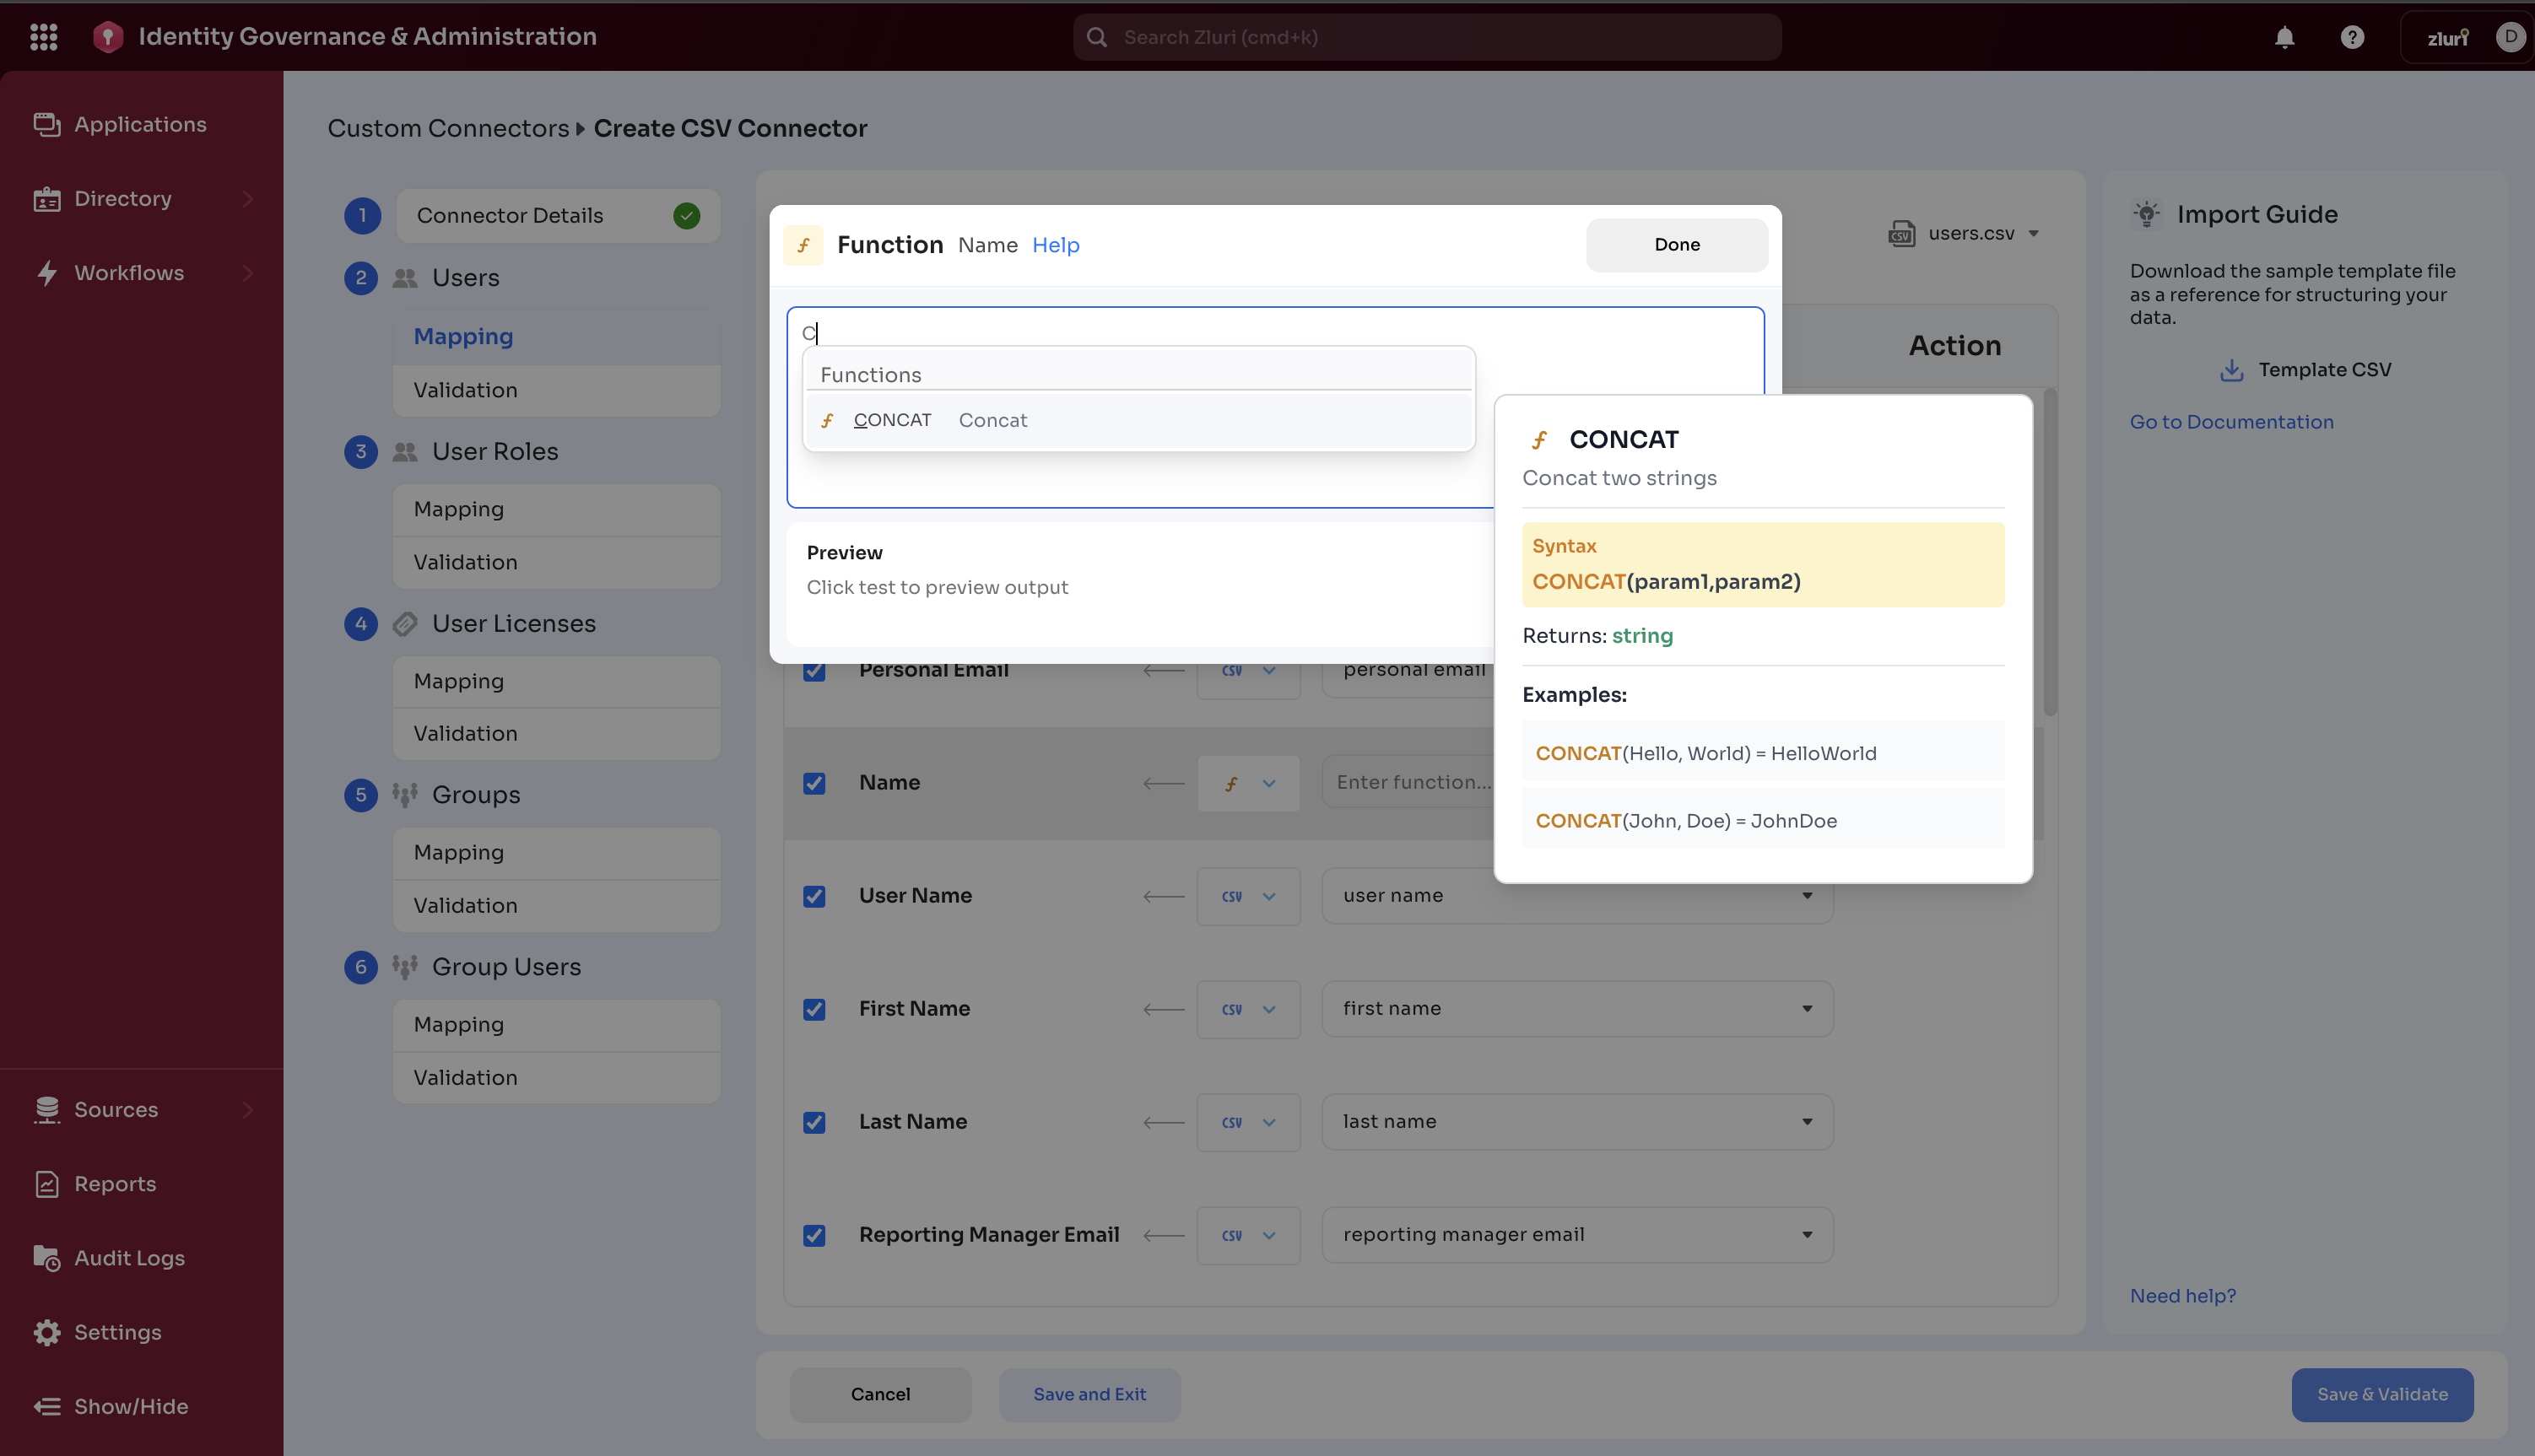Click the Audit Logs sidebar icon
2535x1456 pixels.
pyautogui.click(x=46, y=1258)
